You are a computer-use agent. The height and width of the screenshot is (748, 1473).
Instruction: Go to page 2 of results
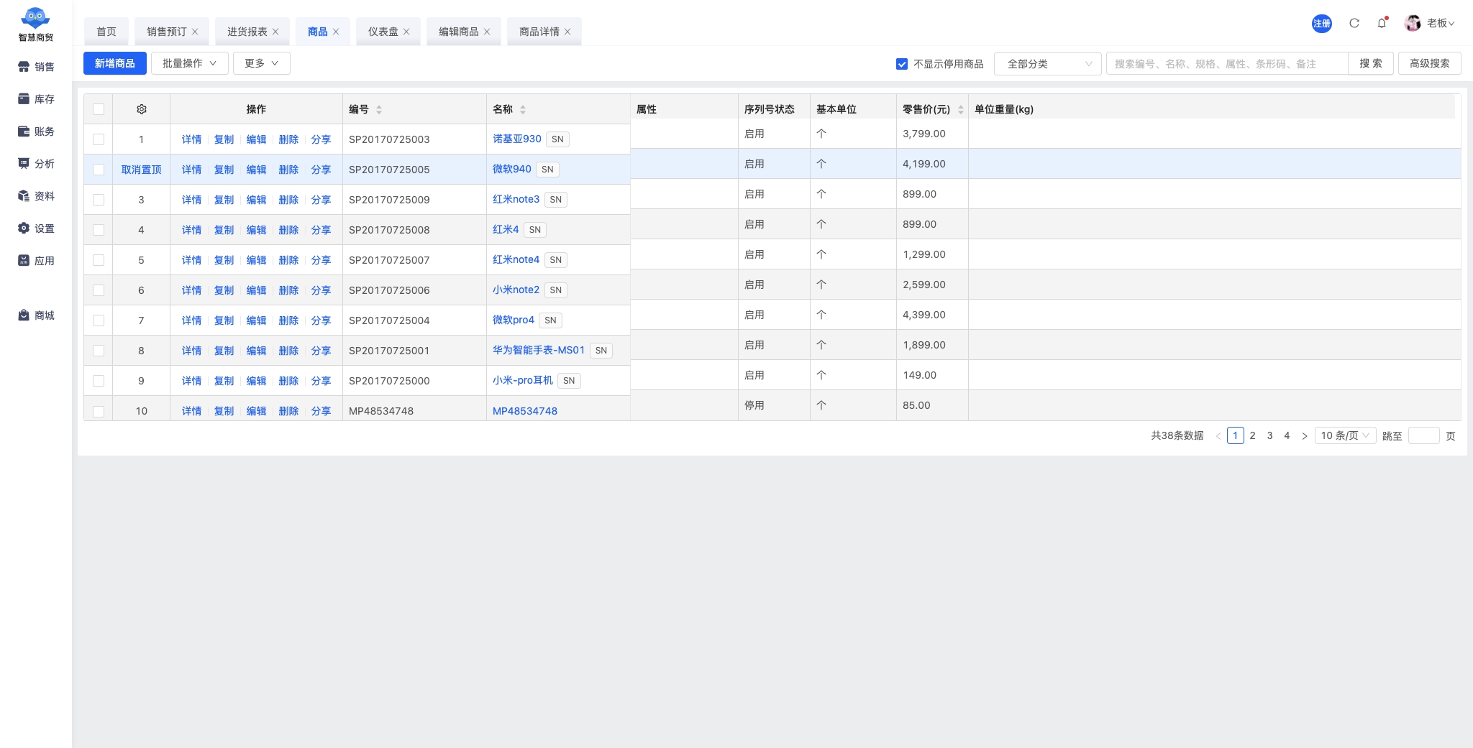click(1253, 435)
